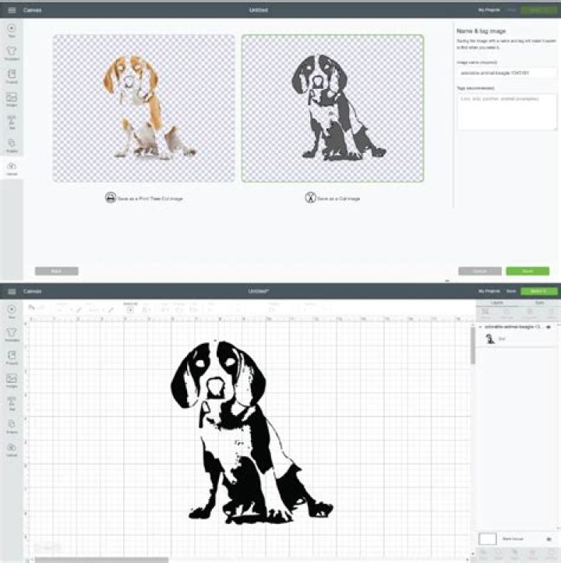
Task: Toggle visibility of Blank Canvas layer
Action: click(x=549, y=539)
